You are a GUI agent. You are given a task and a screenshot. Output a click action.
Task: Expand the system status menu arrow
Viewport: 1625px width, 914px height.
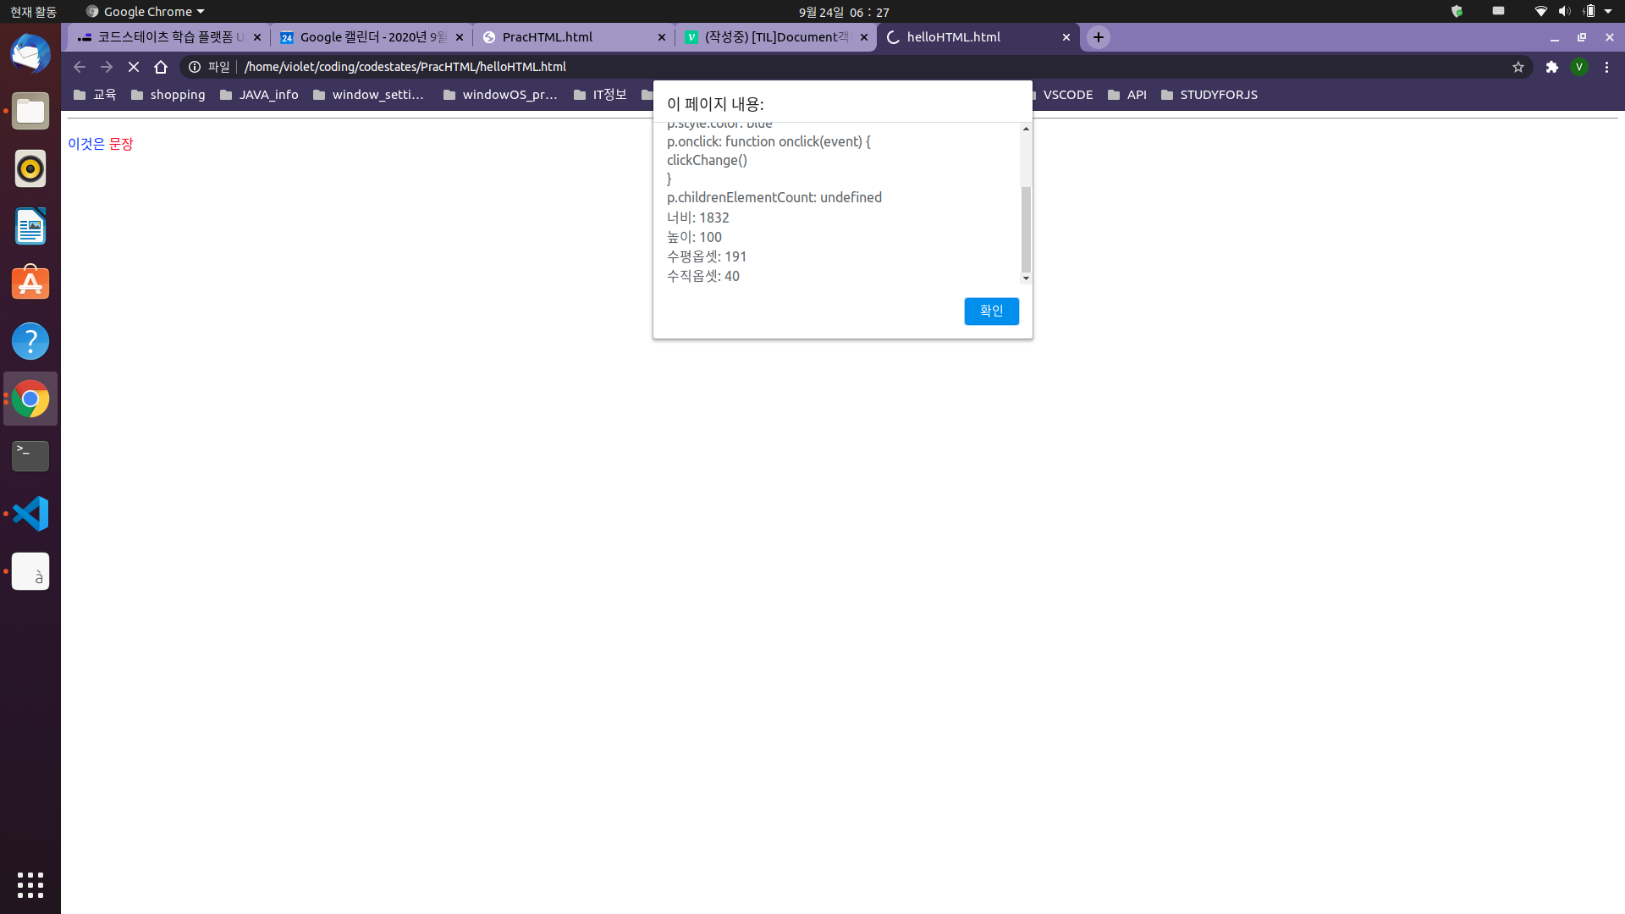(x=1608, y=12)
